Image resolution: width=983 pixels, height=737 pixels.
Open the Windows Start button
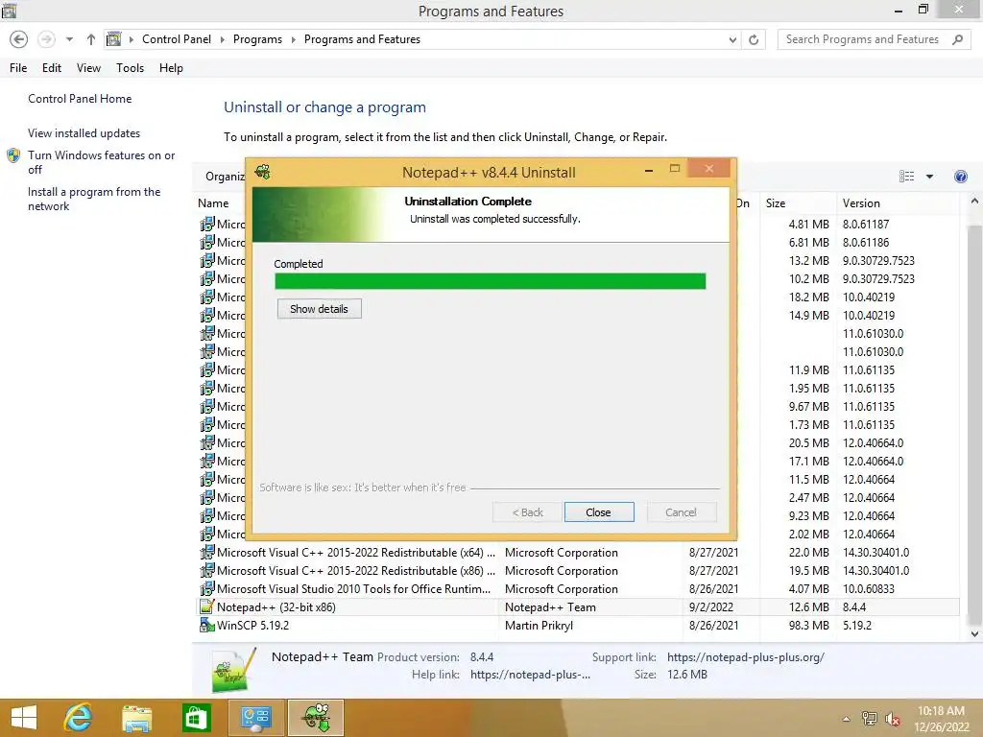pos(24,718)
